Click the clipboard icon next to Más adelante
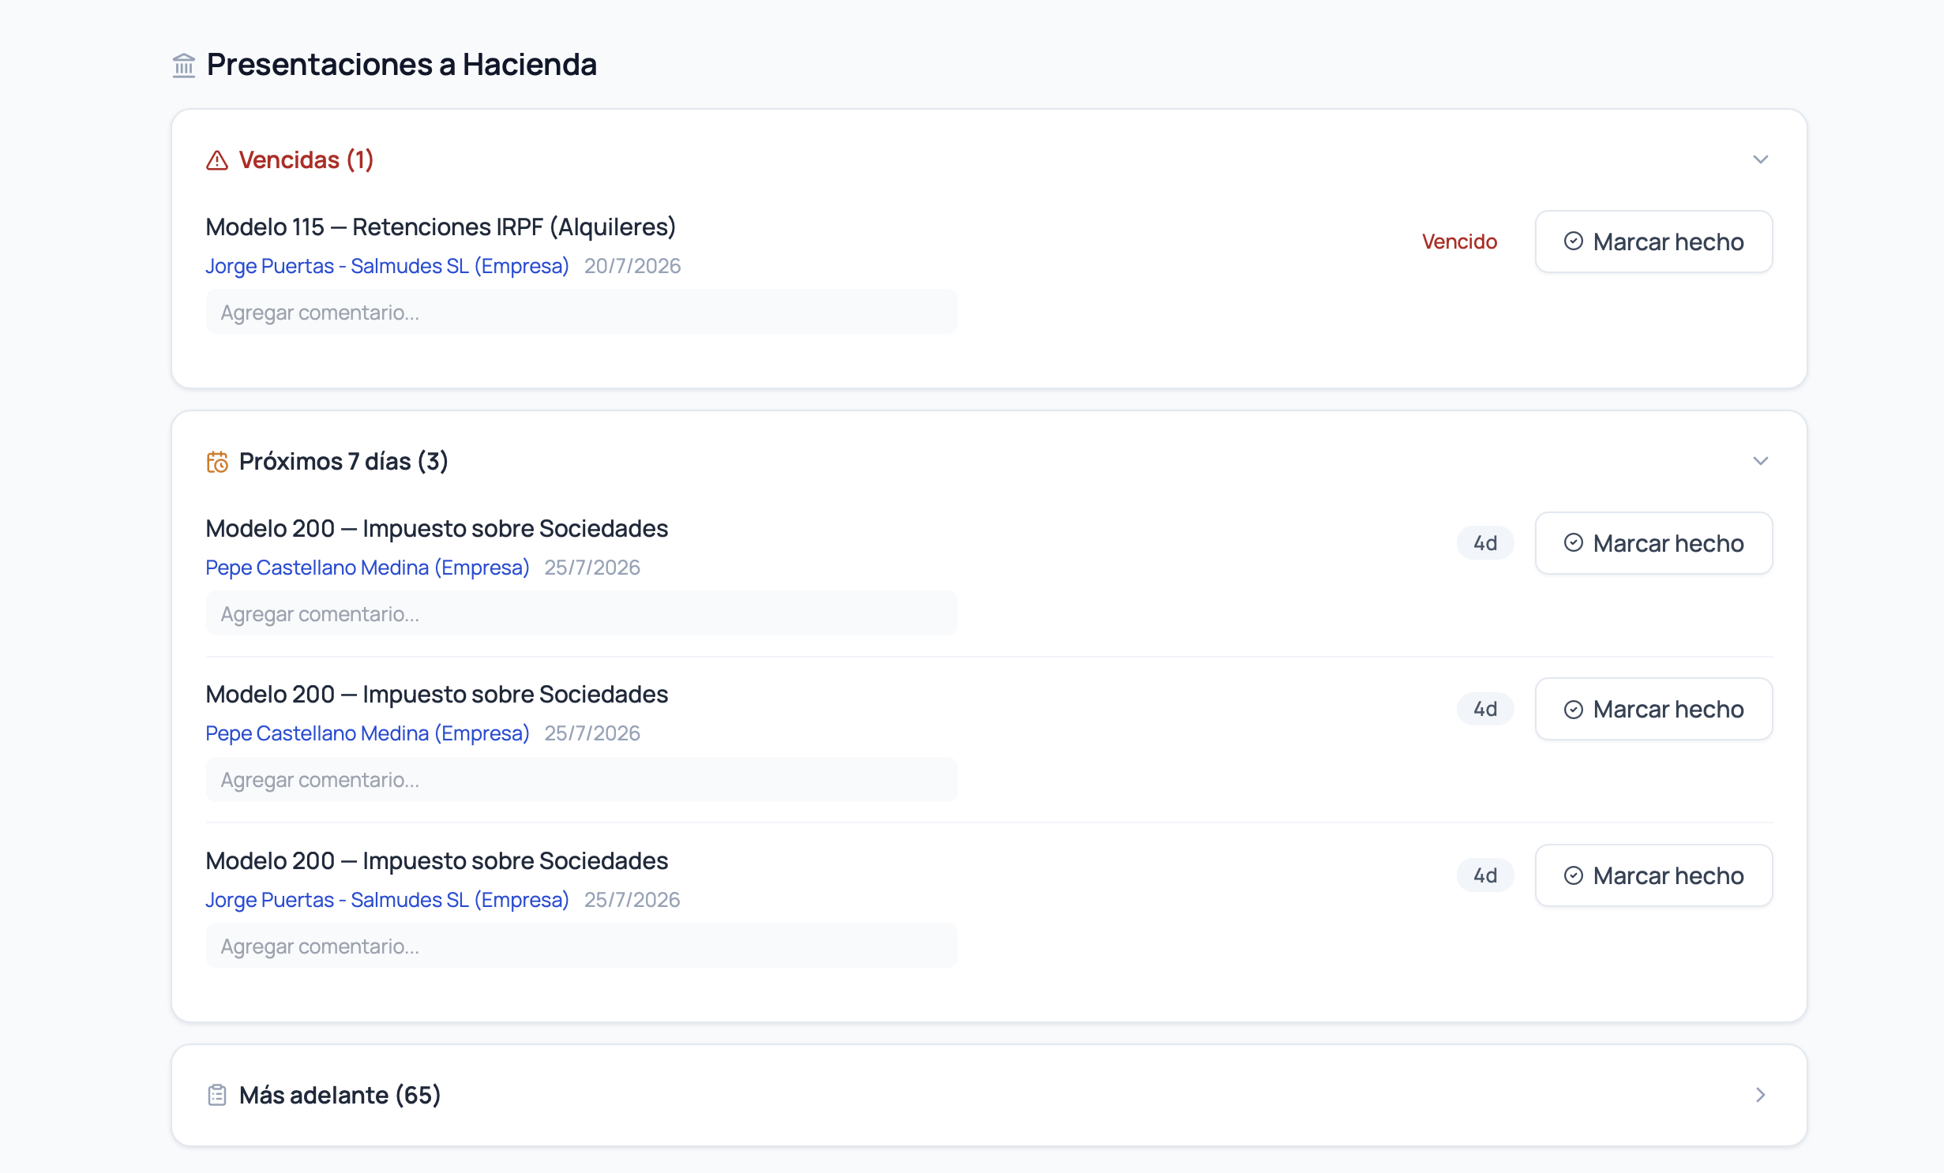 pos(217,1096)
